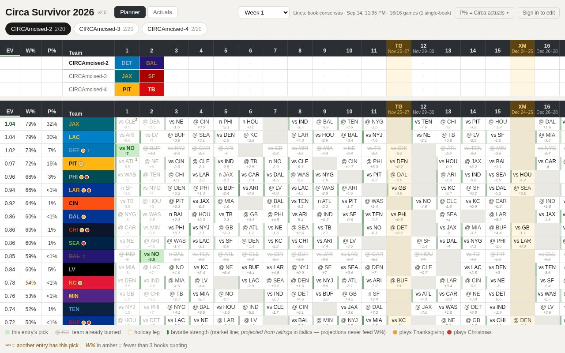Click the burned DET team name cell

[x=88, y=150]
